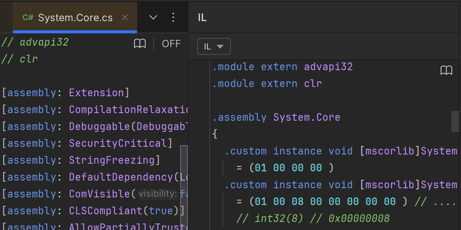Image resolution: width=461 pixels, height=230 pixels.
Task: Switch to the System.Core.cs tab
Action: [75, 18]
